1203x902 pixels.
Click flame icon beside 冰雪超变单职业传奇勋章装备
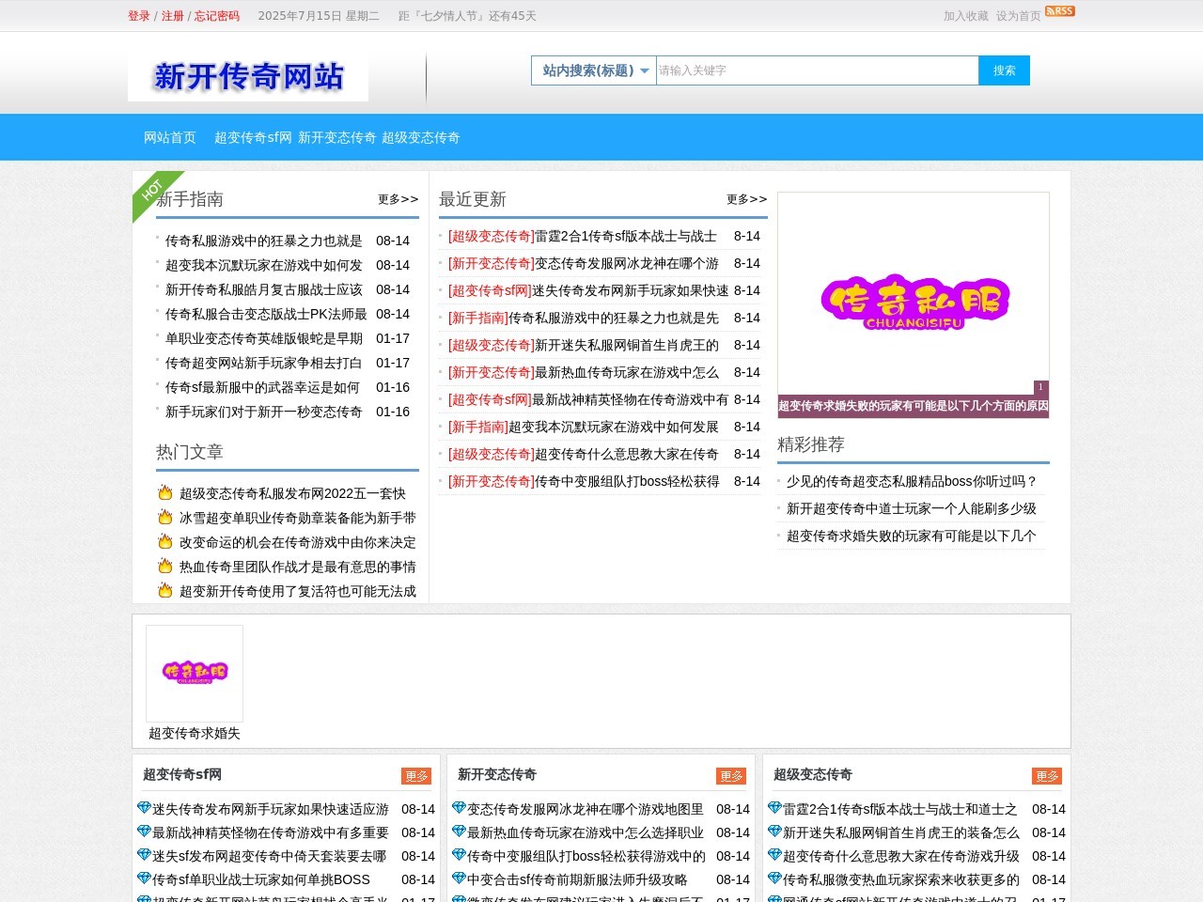(x=165, y=517)
